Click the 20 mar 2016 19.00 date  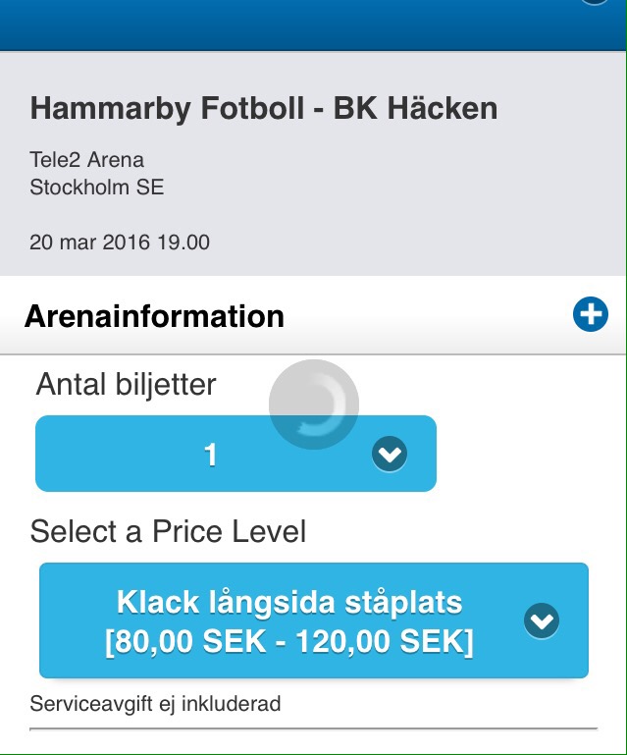[120, 242]
